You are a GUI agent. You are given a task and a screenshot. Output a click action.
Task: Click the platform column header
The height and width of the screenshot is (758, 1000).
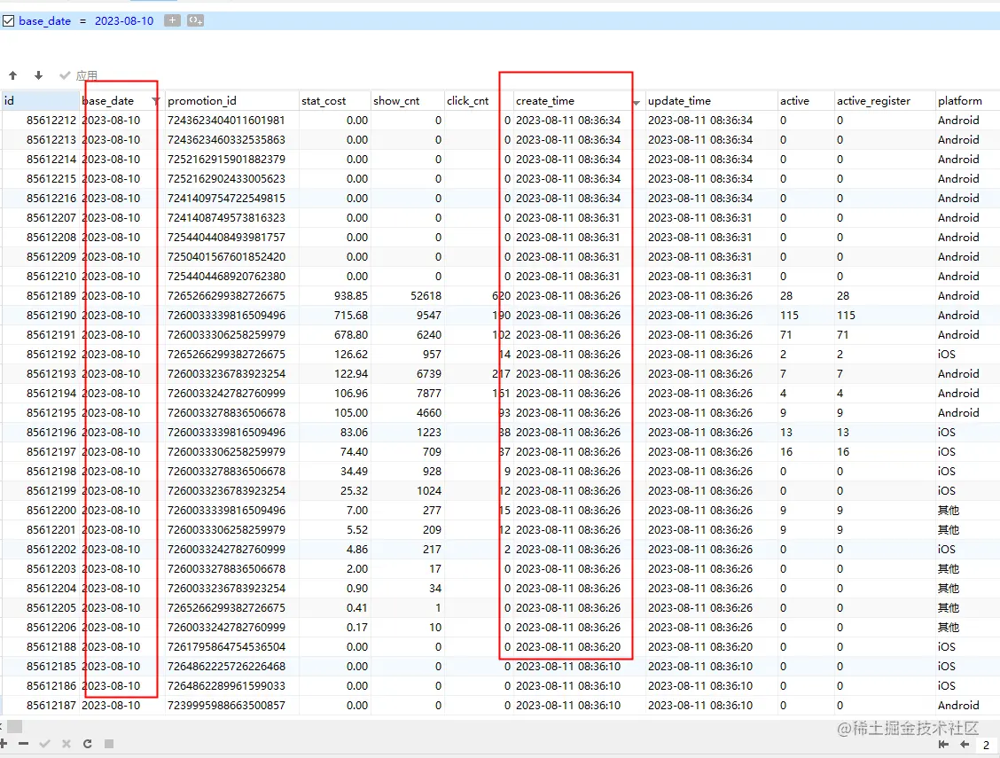967,101
